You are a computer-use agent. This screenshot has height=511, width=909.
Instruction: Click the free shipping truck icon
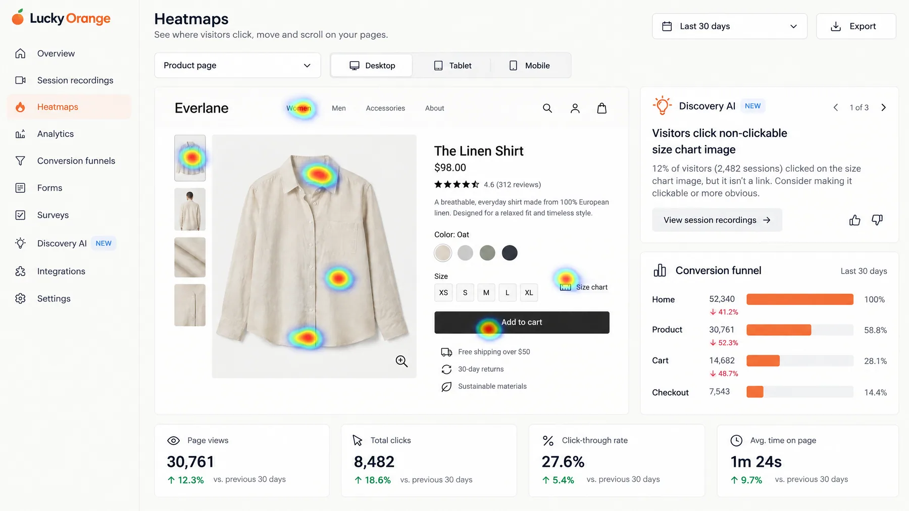coord(446,352)
